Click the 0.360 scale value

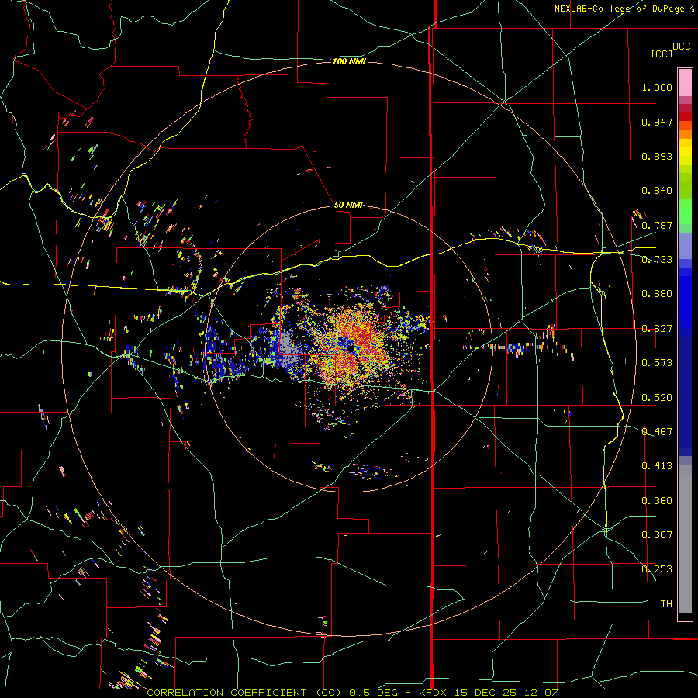[657, 501]
